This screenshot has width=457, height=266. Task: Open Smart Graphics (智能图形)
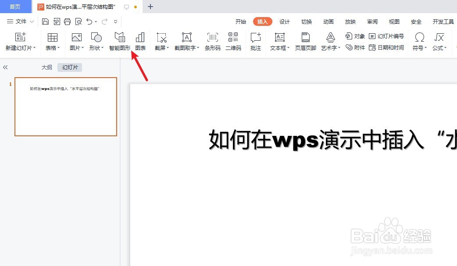click(x=120, y=41)
